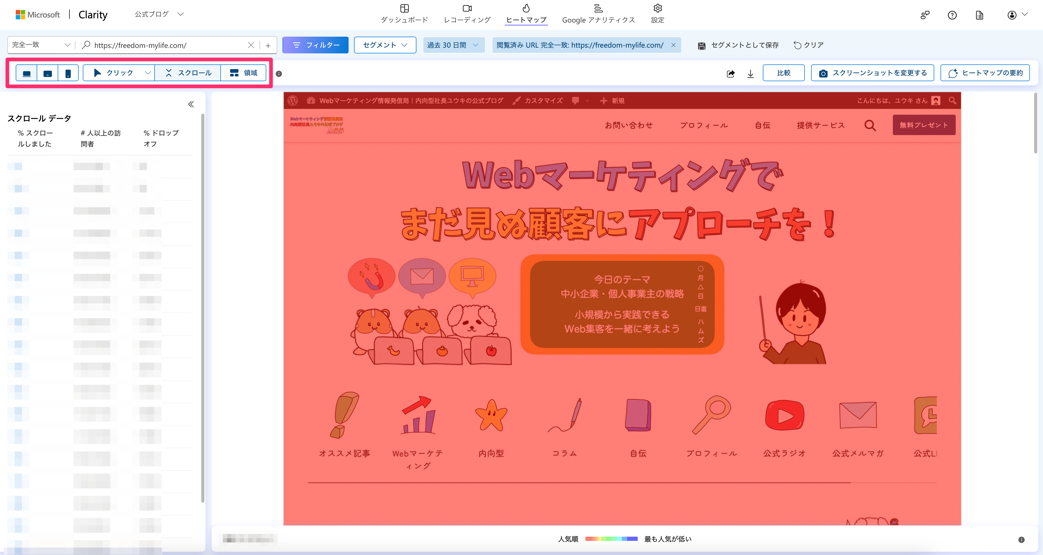Viewport: 1043px width, 555px height.
Task: Click the popularity color gradient legend
Action: pyautogui.click(x=611, y=539)
